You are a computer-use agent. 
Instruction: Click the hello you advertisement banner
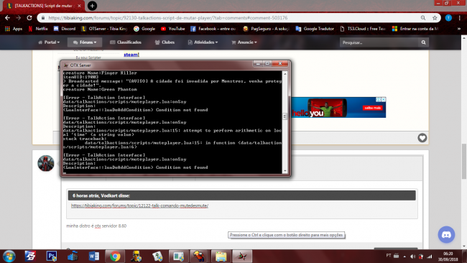point(338,107)
